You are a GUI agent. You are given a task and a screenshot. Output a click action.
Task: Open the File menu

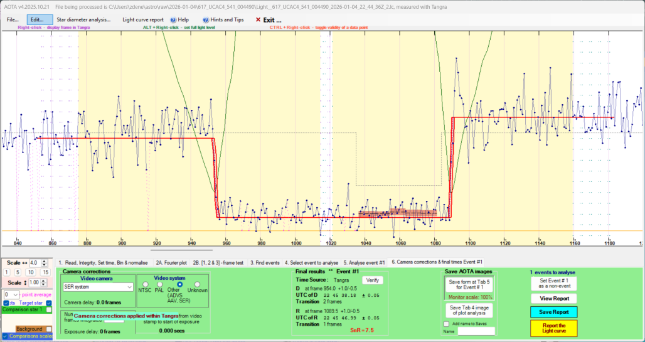click(x=13, y=19)
